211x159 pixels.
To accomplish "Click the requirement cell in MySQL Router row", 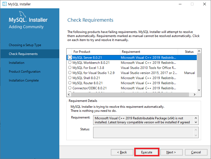I will coord(148,83).
